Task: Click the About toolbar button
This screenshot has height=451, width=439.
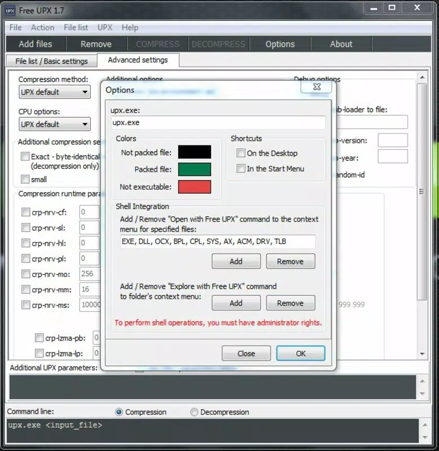Action: (x=341, y=44)
